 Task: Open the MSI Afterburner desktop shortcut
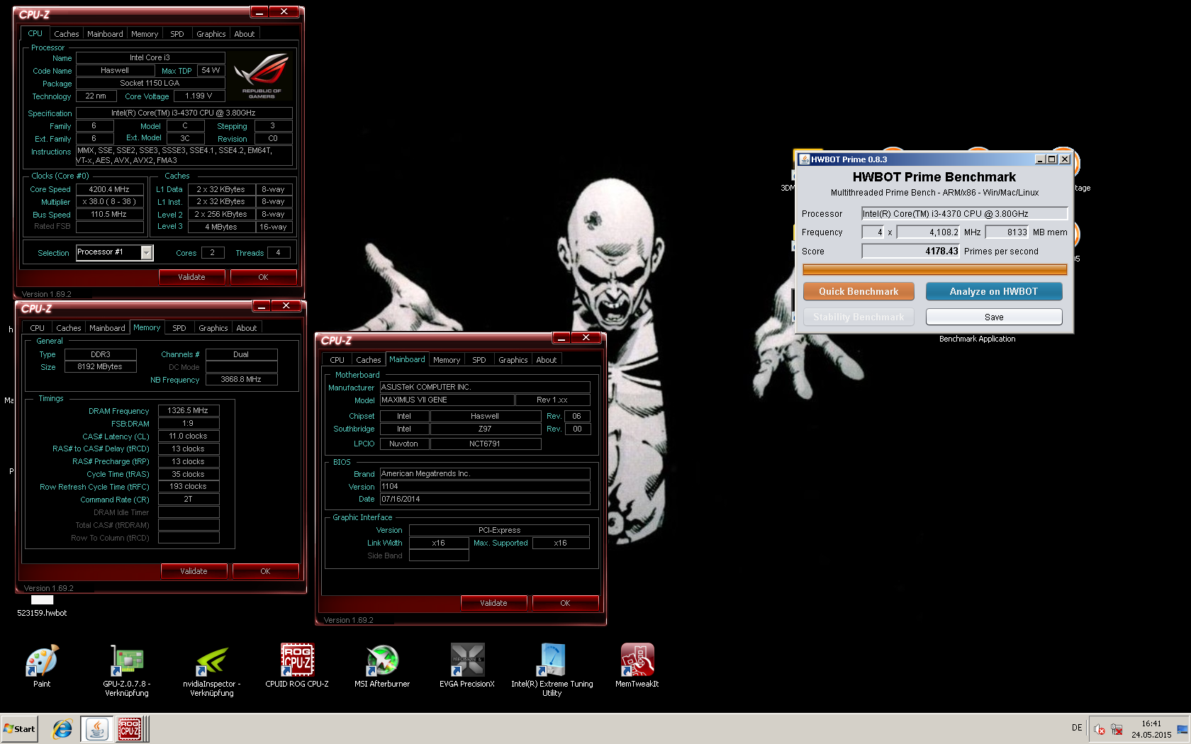click(x=382, y=666)
